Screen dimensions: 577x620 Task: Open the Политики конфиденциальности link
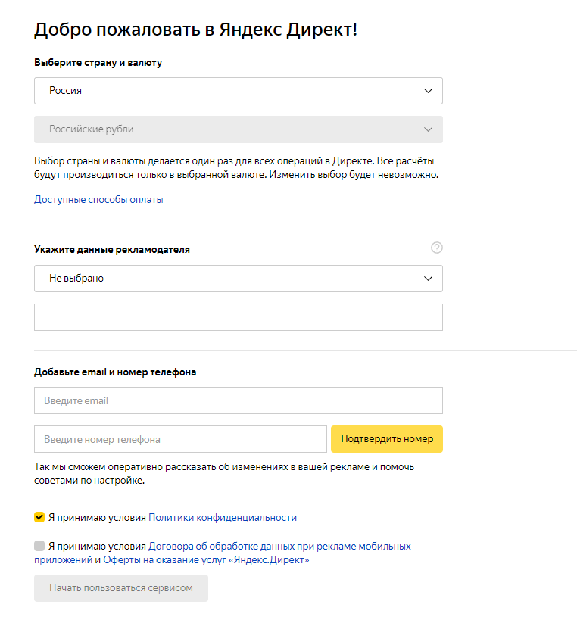(x=223, y=518)
